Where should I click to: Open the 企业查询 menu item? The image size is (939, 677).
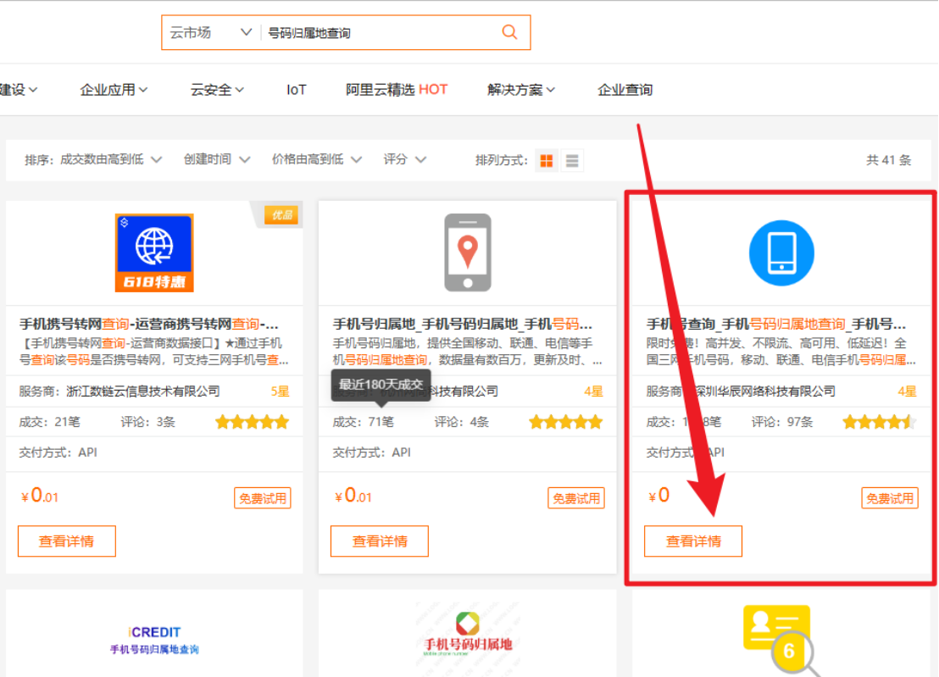[625, 90]
